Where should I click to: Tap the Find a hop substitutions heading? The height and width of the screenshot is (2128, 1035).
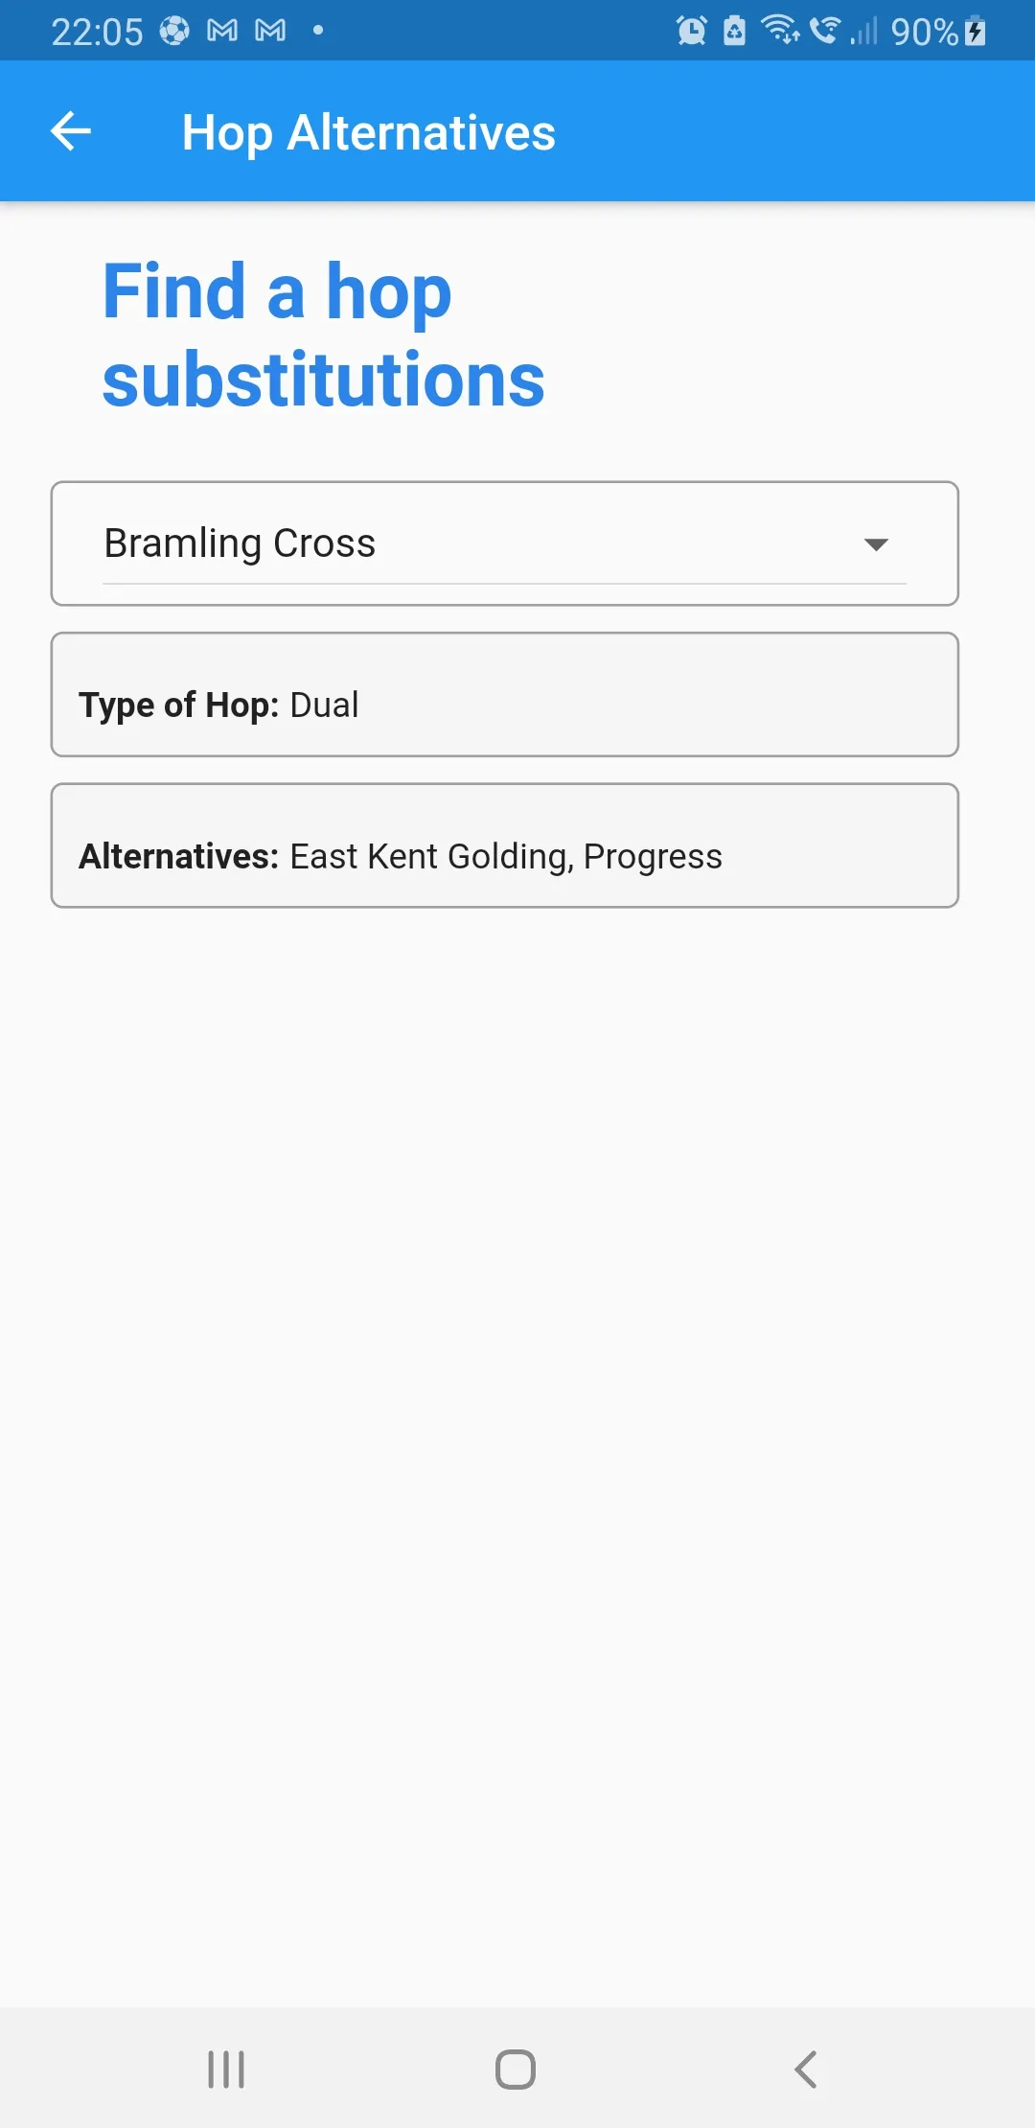(324, 335)
